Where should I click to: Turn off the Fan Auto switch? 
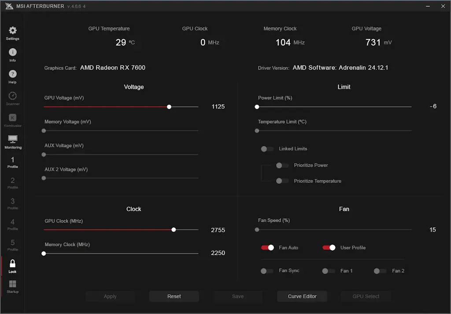(x=267, y=248)
